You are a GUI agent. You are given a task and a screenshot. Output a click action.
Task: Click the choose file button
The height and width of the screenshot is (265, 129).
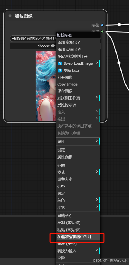[x=33, y=46]
